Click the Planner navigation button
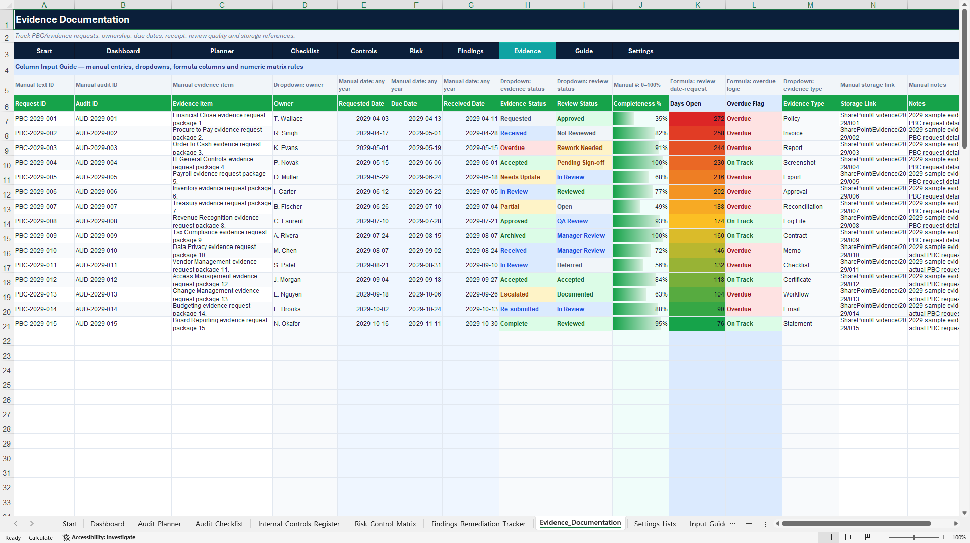The height and width of the screenshot is (543, 970). (x=222, y=51)
